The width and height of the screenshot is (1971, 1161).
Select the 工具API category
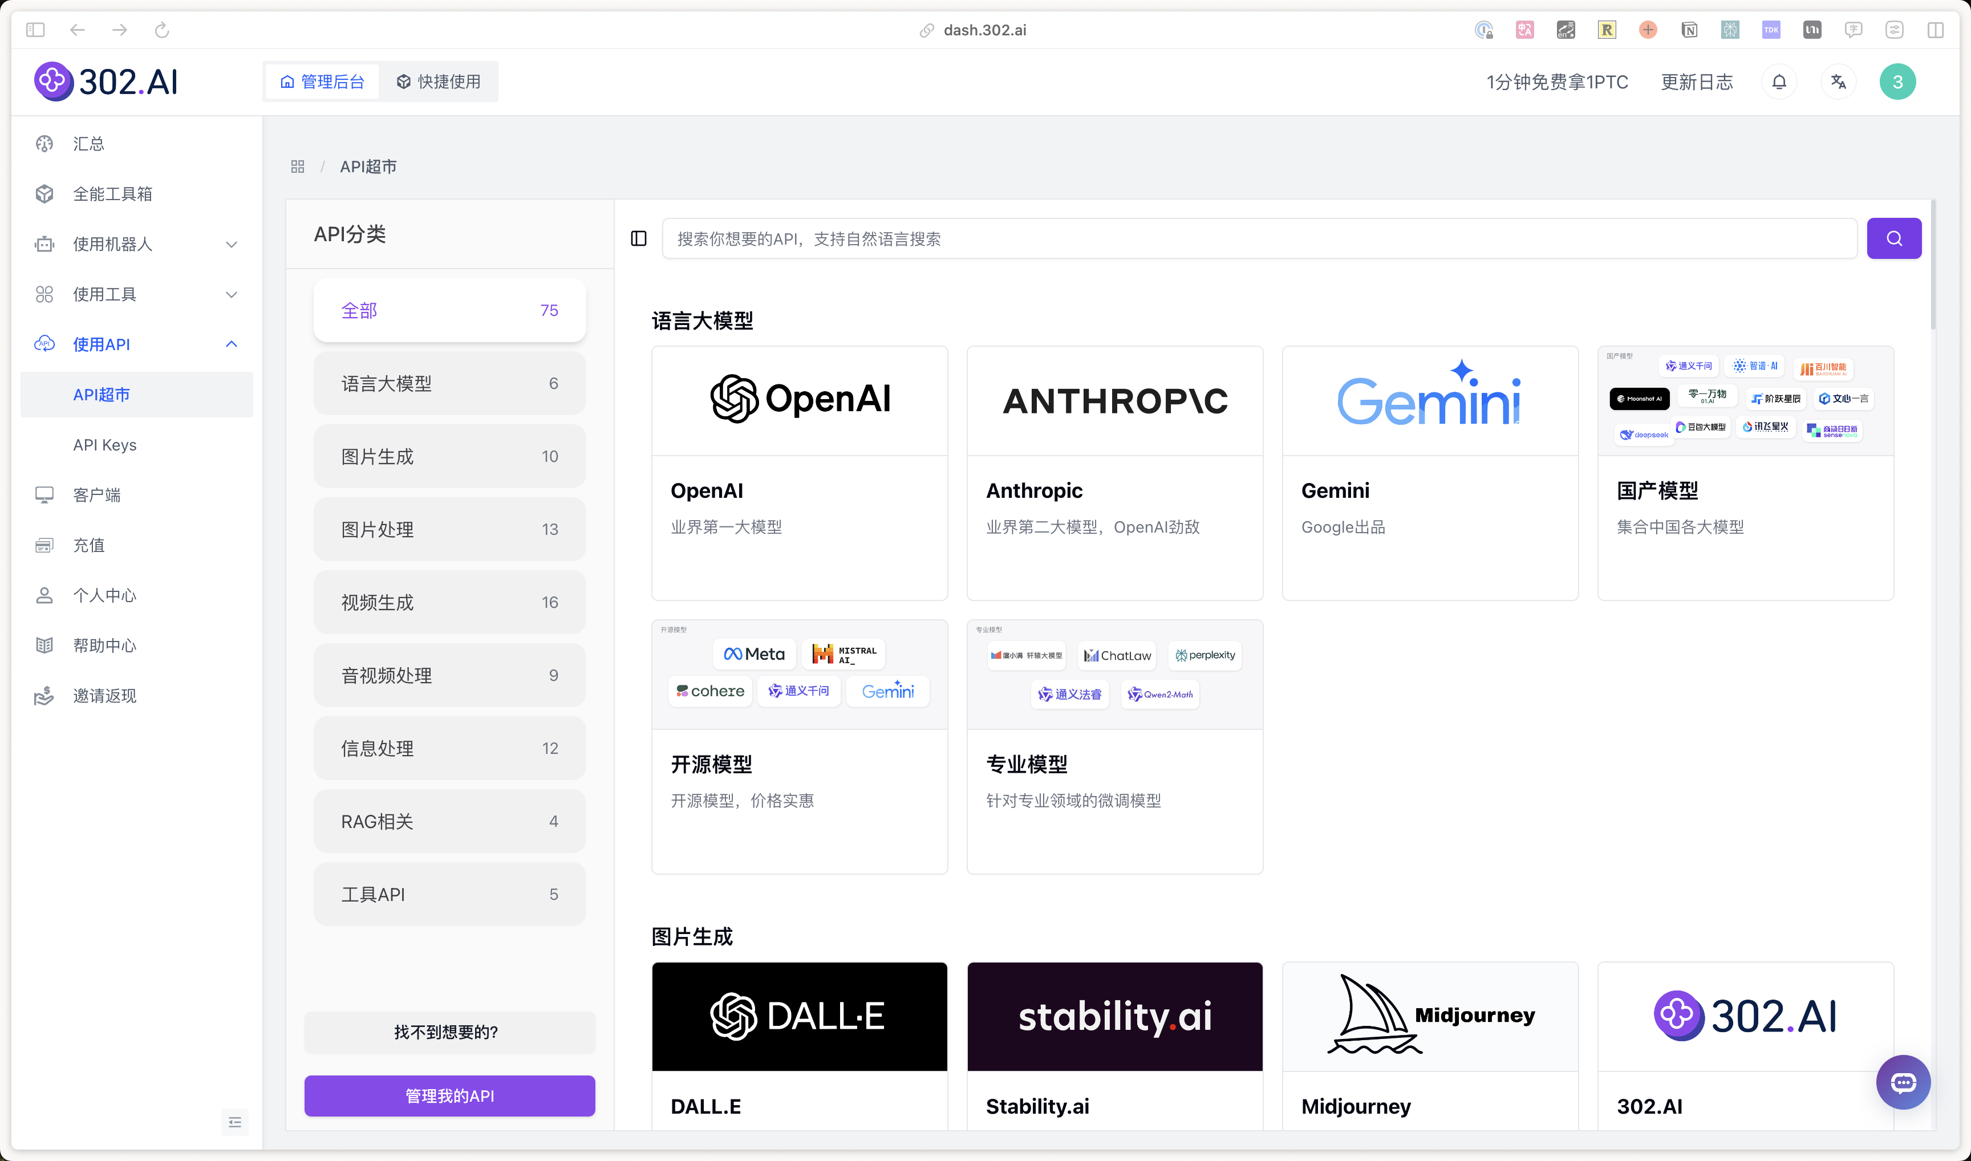450,894
